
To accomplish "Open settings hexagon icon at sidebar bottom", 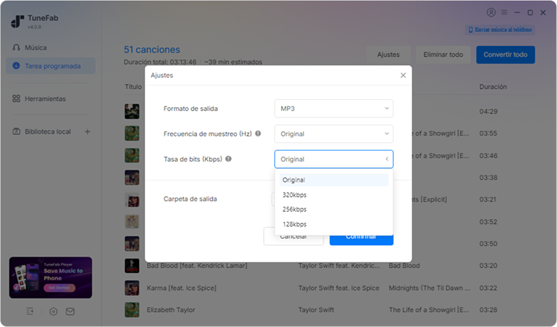I will (54, 311).
